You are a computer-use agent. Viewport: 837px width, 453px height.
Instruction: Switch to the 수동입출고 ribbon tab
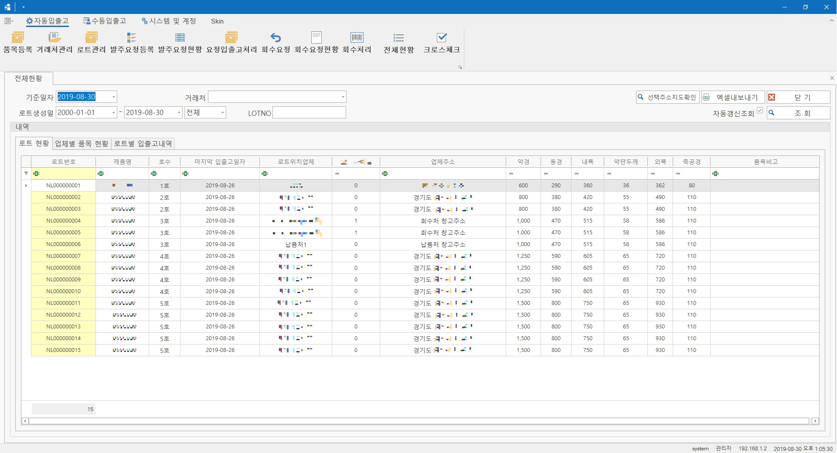coord(105,21)
